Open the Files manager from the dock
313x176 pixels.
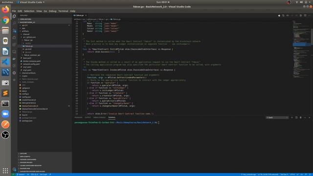[x=5, y=30]
